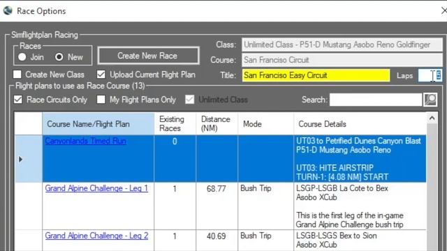This screenshot has height=251, width=447.
Task: Click the search magnifier icon button
Action: click(430, 100)
